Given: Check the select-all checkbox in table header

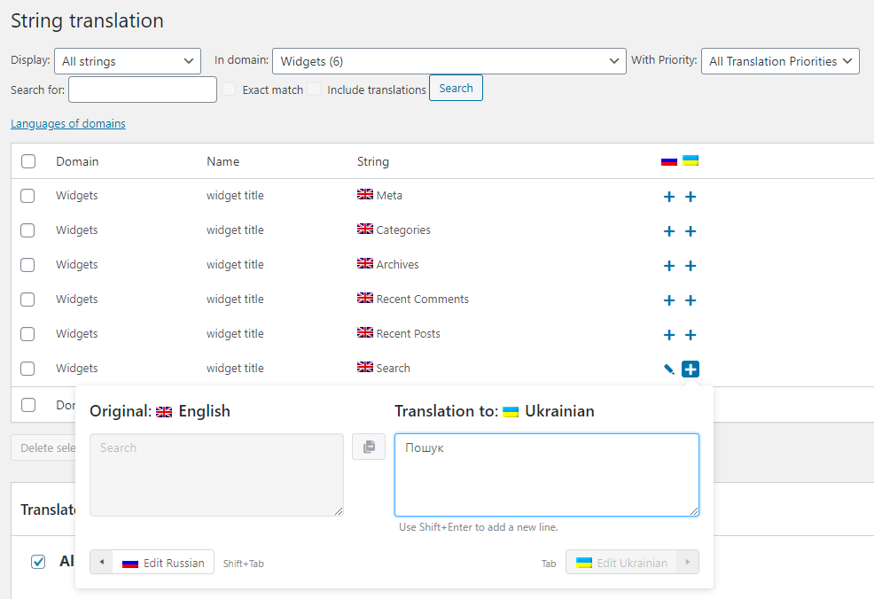Looking at the screenshot, I should tap(27, 161).
